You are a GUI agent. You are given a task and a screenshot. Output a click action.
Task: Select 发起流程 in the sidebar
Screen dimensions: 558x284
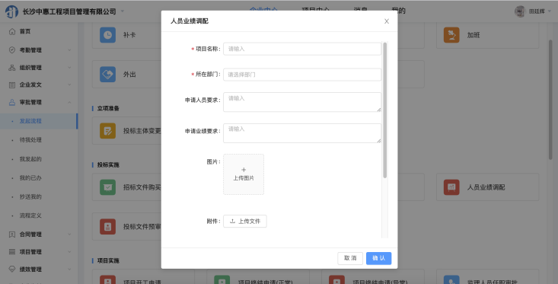click(x=38, y=121)
